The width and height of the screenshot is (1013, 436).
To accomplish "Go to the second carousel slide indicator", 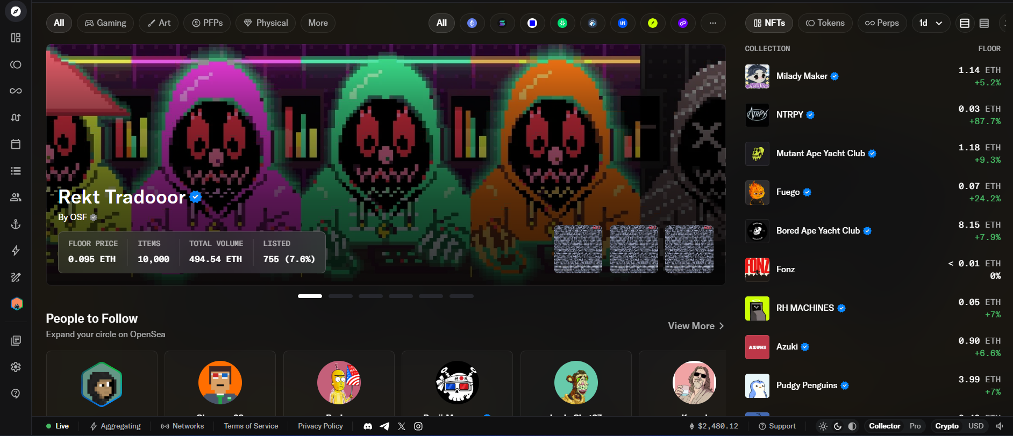I will [x=340, y=296].
